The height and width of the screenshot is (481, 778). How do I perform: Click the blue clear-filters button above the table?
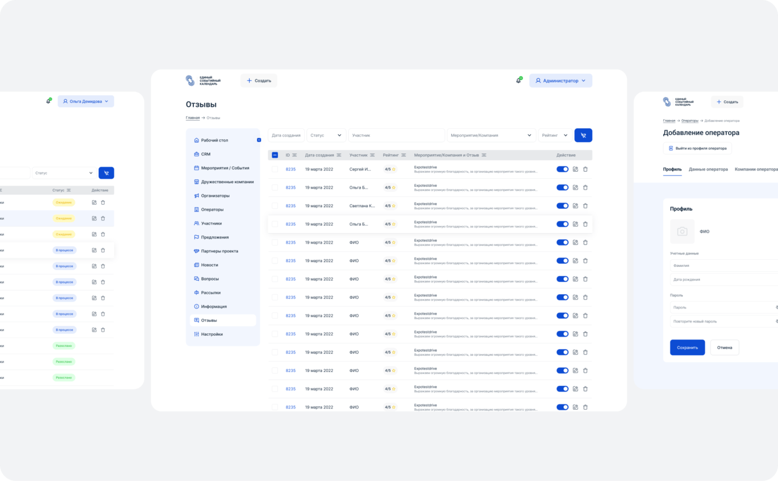[583, 135]
